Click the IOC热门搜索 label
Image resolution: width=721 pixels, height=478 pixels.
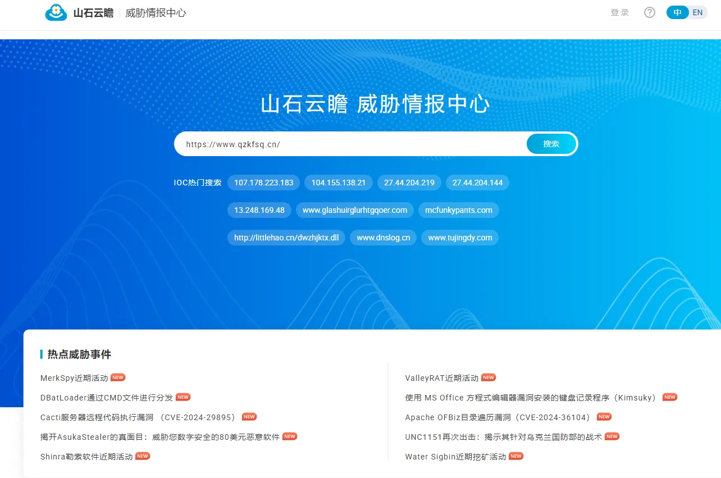pyautogui.click(x=198, y=183)
